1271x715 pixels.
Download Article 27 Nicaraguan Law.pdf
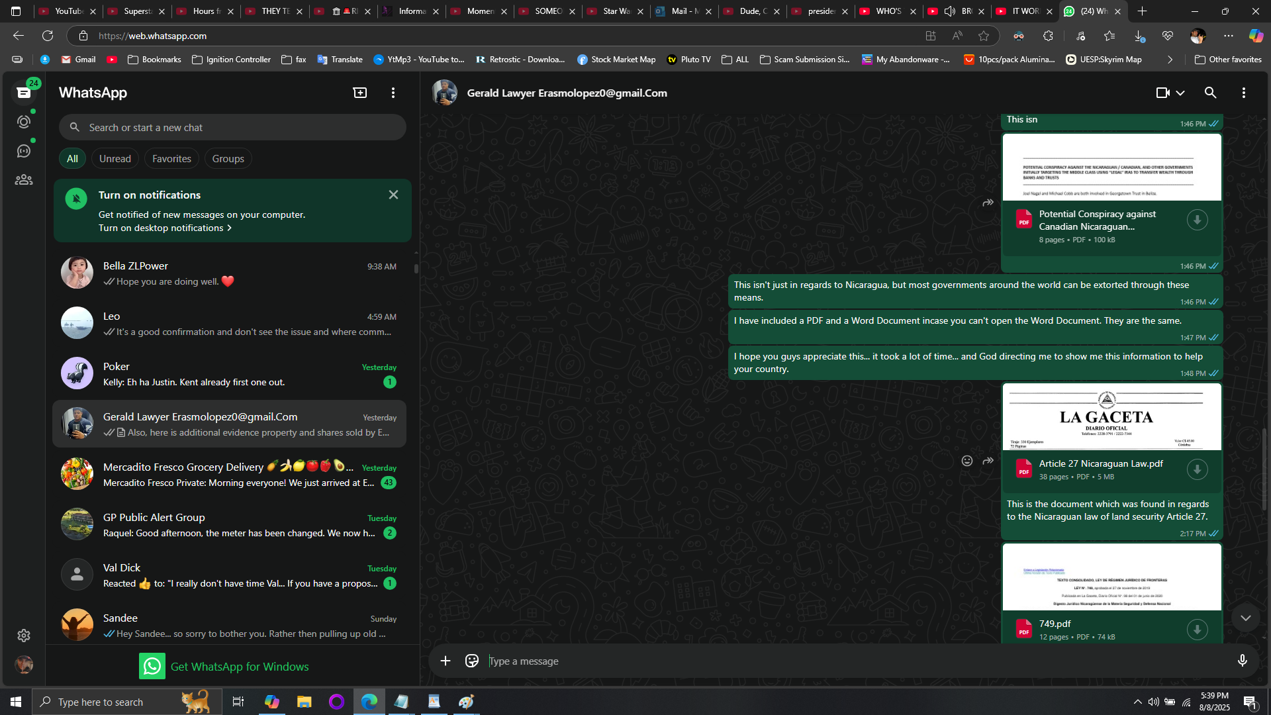(x=1197, y=469)
